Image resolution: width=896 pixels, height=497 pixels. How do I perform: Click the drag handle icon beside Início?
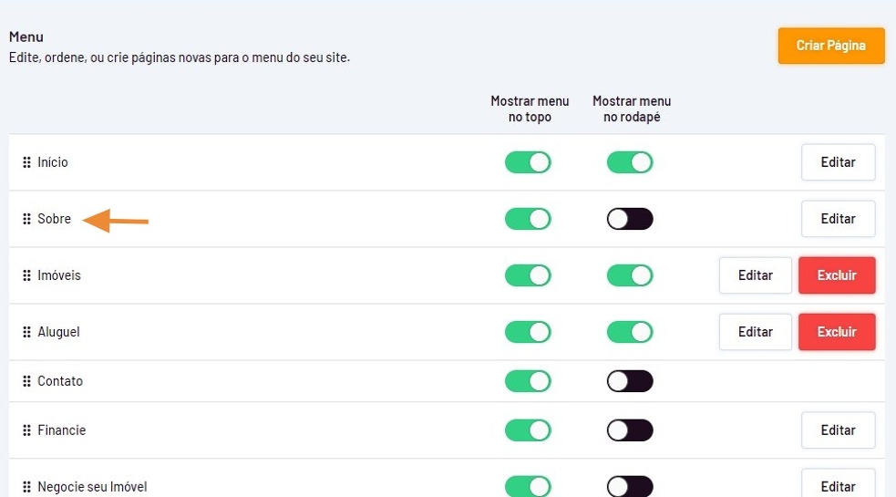(26, 162)
